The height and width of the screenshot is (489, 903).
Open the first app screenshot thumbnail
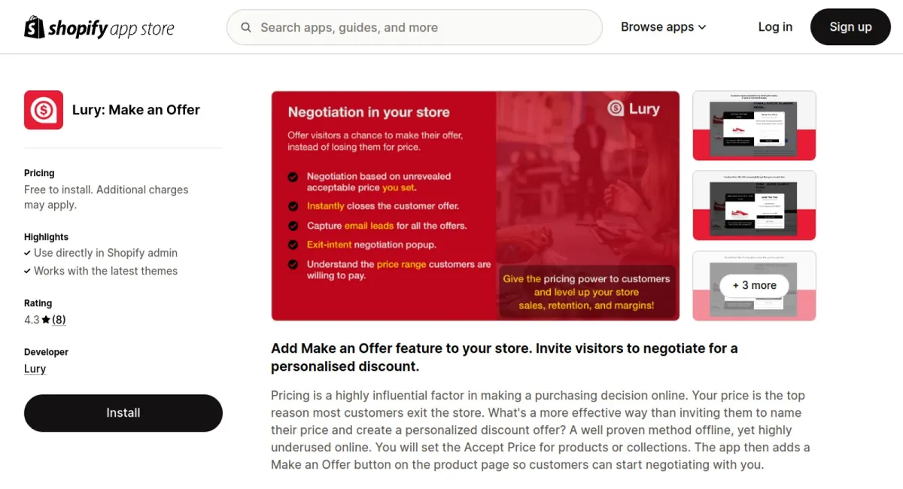coord(754,126)
